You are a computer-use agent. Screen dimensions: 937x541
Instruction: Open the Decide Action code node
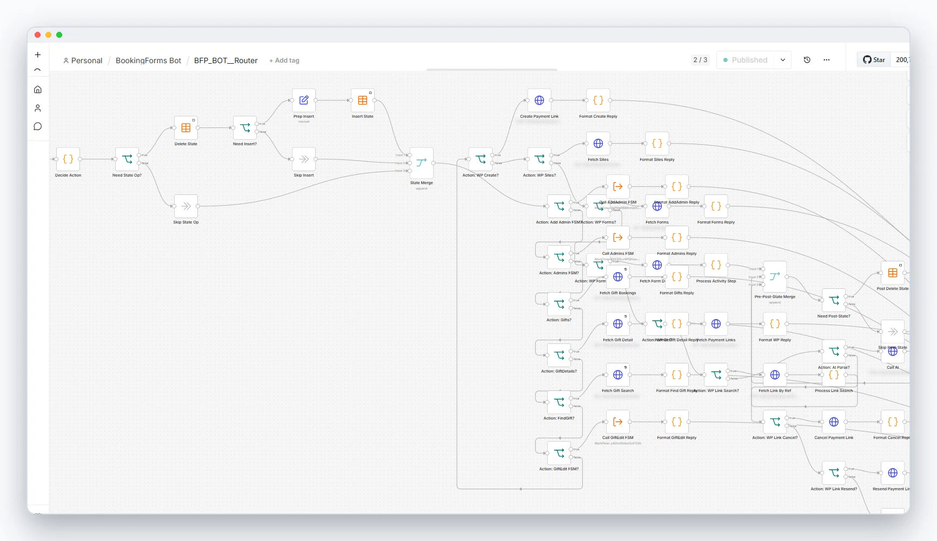[x=68, y=159]
